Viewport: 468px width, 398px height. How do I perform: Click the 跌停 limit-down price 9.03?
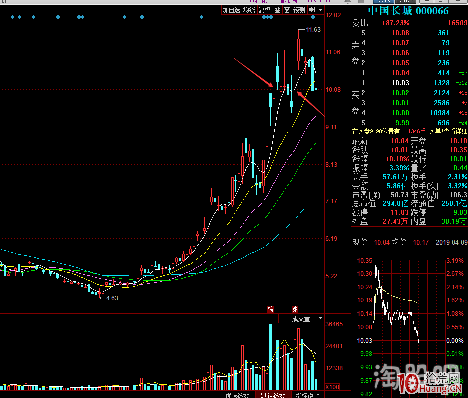coord(460,213)
